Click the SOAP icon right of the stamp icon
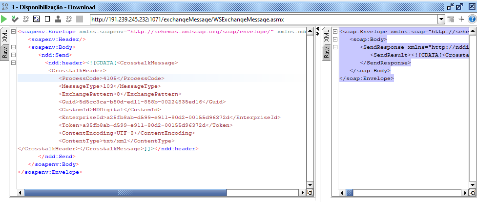This screenshot has width=477, height=202. pyautogui.click(x=69, y=19)
